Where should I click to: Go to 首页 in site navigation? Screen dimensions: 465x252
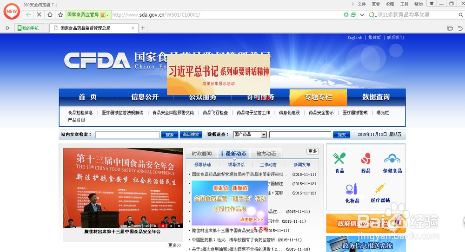click(88, 97)
